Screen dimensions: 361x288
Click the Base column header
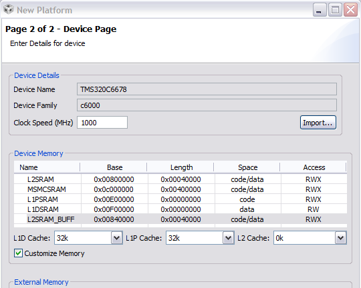pyautogui.click(x=114, y=167)
